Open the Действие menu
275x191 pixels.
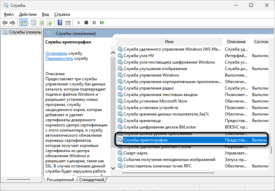point(28,14)
